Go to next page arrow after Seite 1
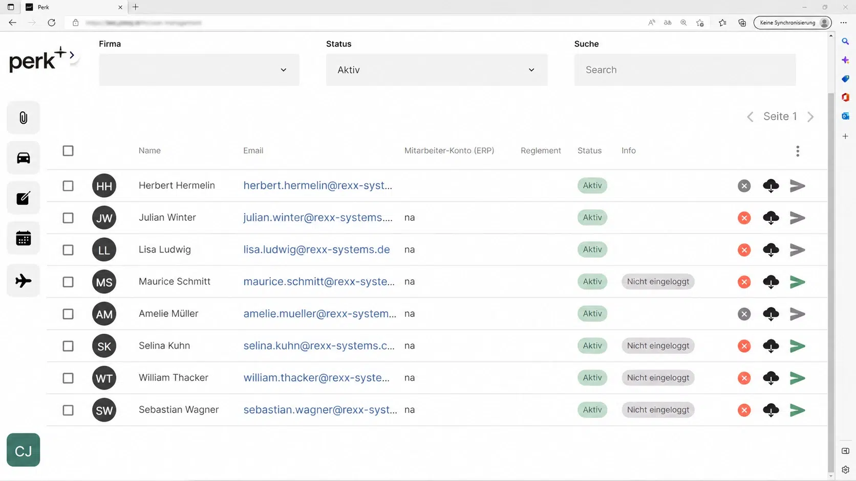 810,117
